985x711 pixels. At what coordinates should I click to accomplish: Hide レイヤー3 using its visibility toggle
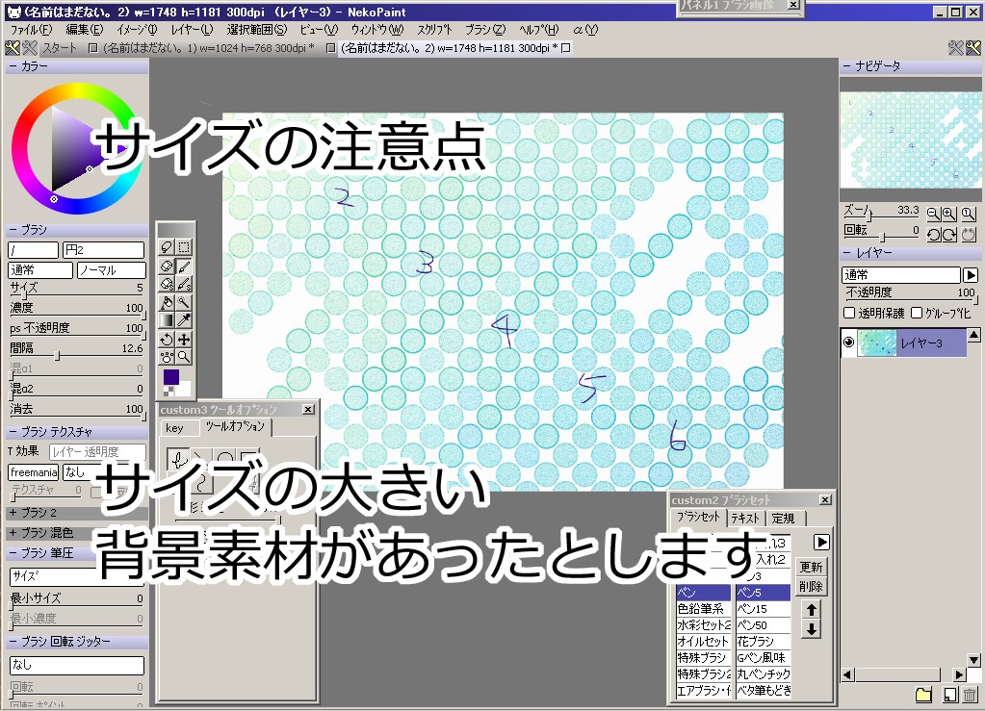[848, 343]
